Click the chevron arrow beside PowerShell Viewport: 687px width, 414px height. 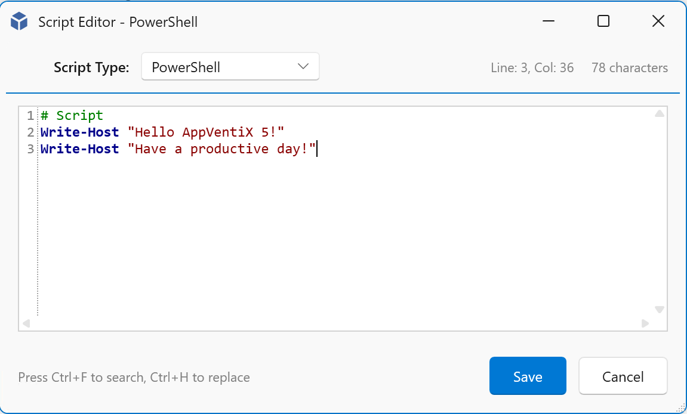click(x=303, y=67)
